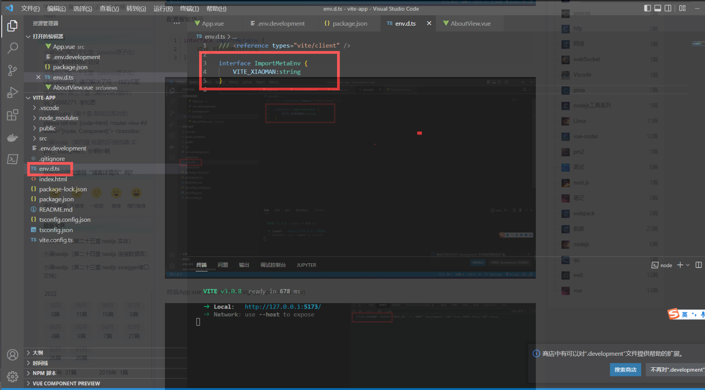Switch to the package.json editor tab
705x390 pixels.
click(350, 24)
